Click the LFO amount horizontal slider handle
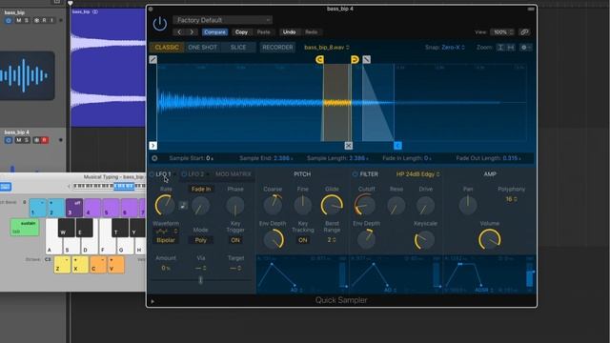Viewport: 610px width, 343px height. coord(201,280)
